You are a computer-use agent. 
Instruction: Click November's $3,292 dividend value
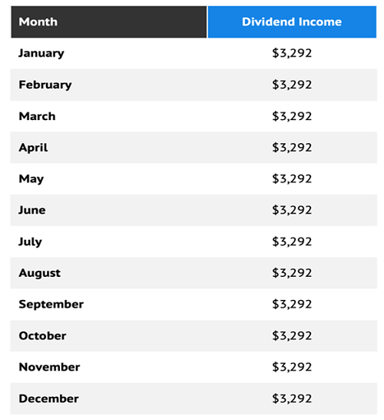click(292, 367)
